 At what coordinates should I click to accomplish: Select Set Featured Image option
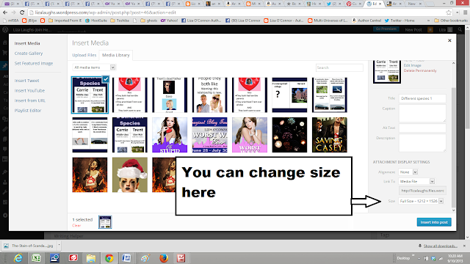34,64
